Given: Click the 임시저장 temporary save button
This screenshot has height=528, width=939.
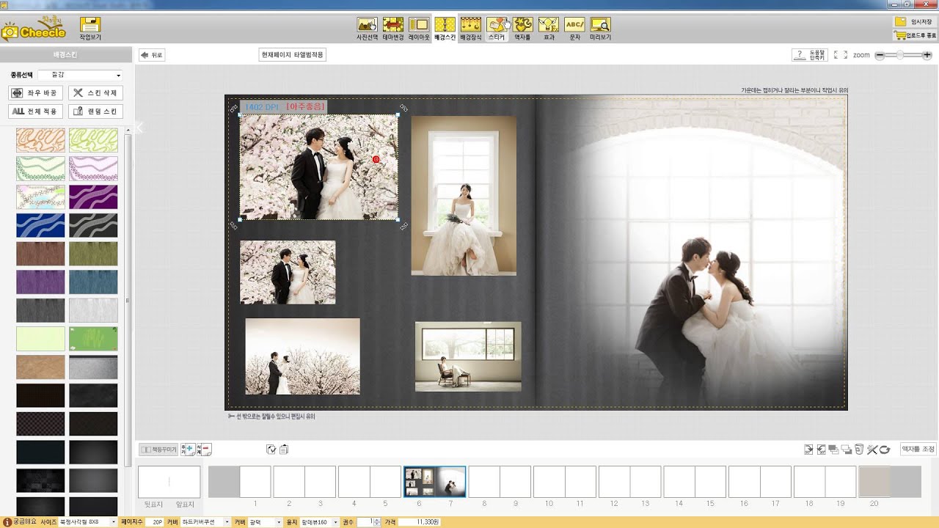Looking at the screenshot, I should click(x=915, y=22).
